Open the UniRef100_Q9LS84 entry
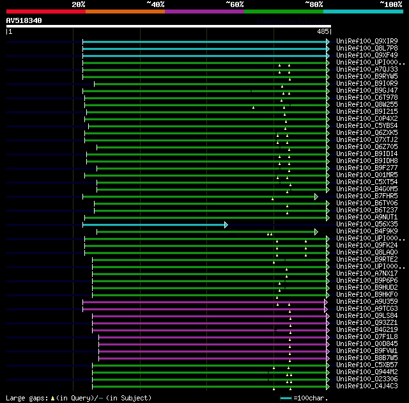The height and width of the screenshot is (403, 409). pyautogui.click(x=367, y=316)
